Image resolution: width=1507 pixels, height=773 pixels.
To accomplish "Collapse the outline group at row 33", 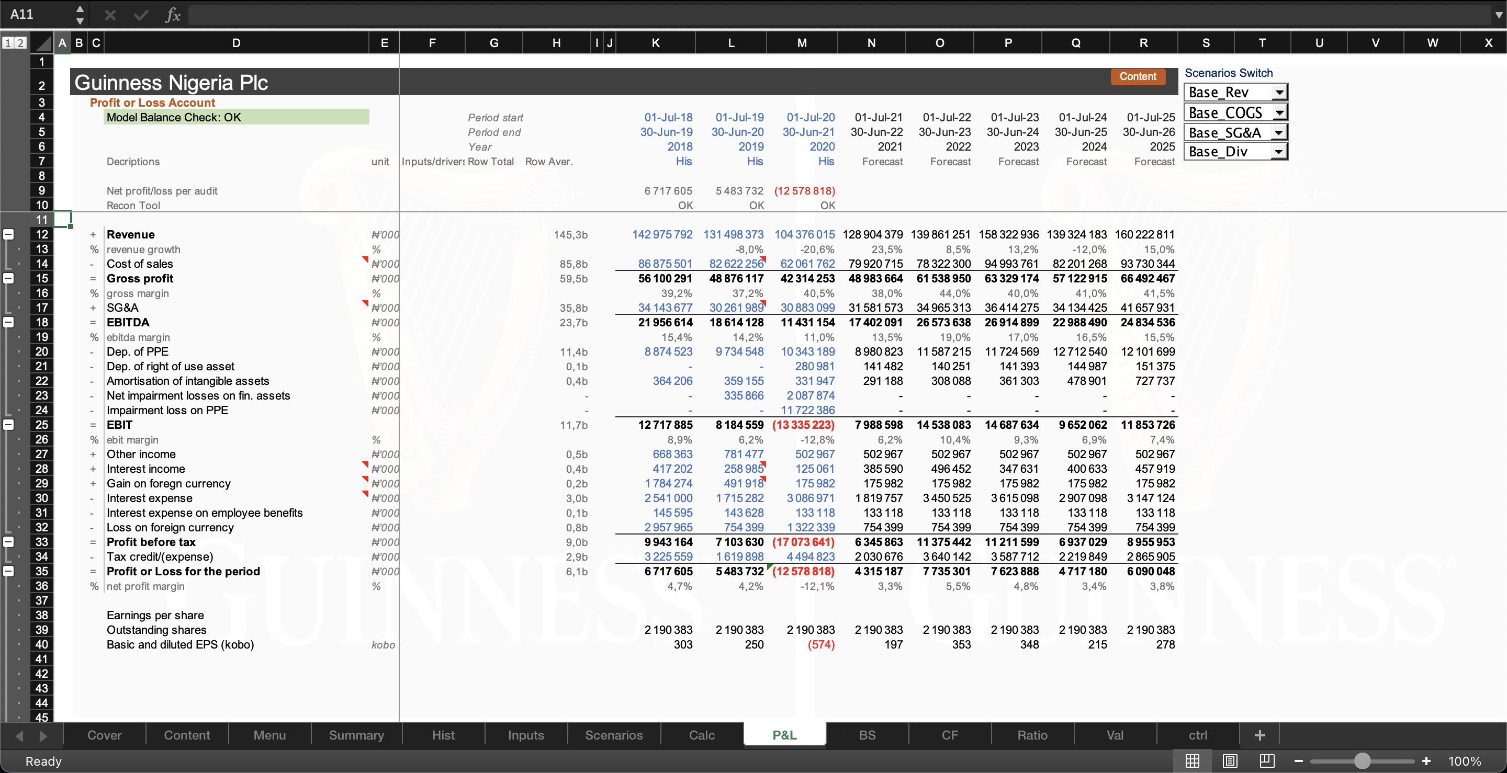I will point(9,542).
